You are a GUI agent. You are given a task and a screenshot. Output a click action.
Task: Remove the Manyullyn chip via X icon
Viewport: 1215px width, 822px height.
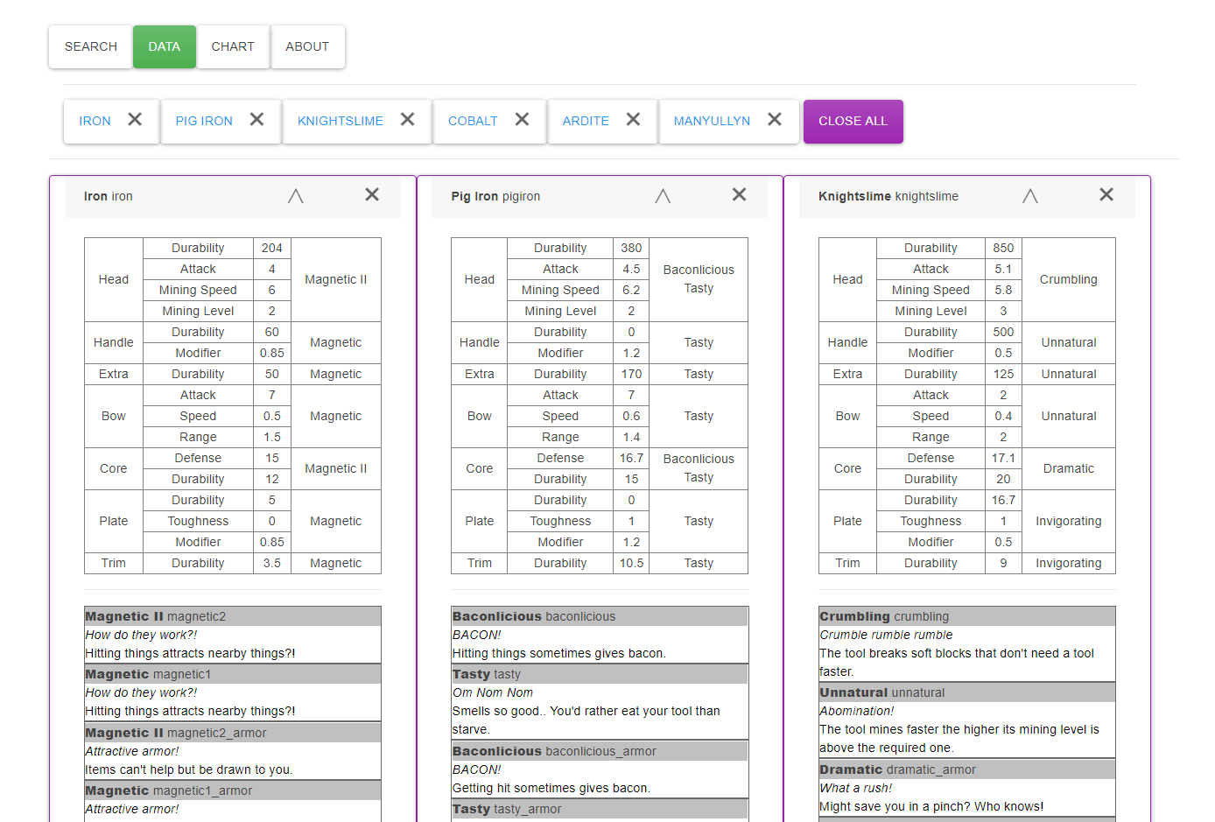774,120
